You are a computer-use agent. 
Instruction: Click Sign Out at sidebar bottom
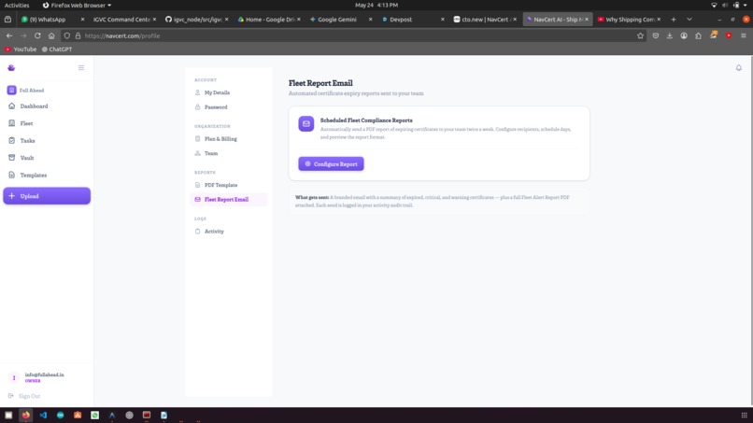click(24, 396)
